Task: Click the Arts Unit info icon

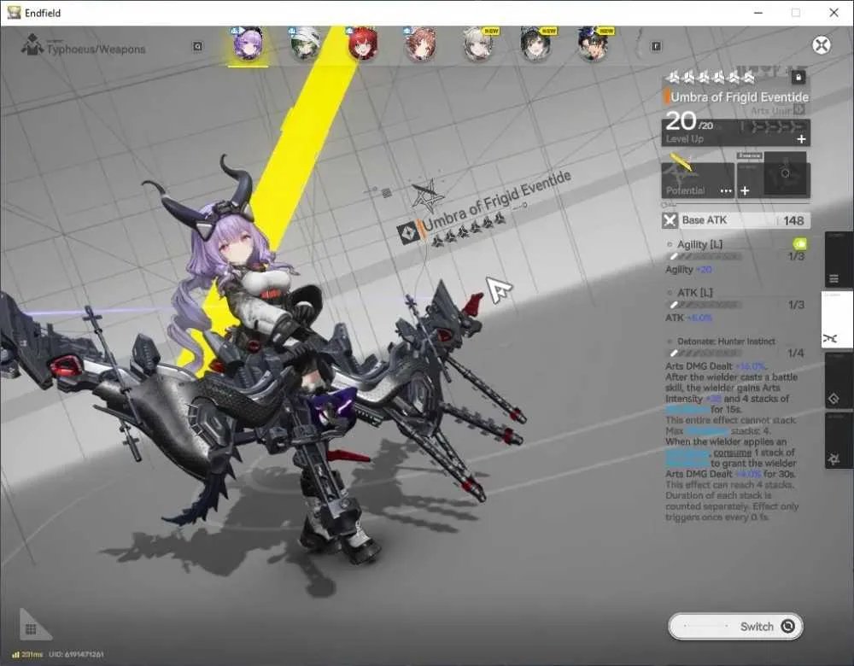Action: pos(799,110)
